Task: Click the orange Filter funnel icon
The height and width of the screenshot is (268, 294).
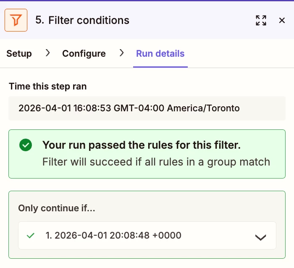Action: click(x=16, y=20)
